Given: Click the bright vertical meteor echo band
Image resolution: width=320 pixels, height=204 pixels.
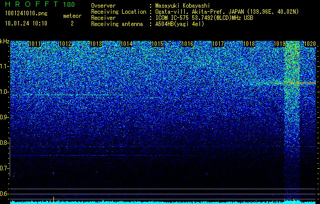Looking at the screenshot, I should tap(292, 121).
